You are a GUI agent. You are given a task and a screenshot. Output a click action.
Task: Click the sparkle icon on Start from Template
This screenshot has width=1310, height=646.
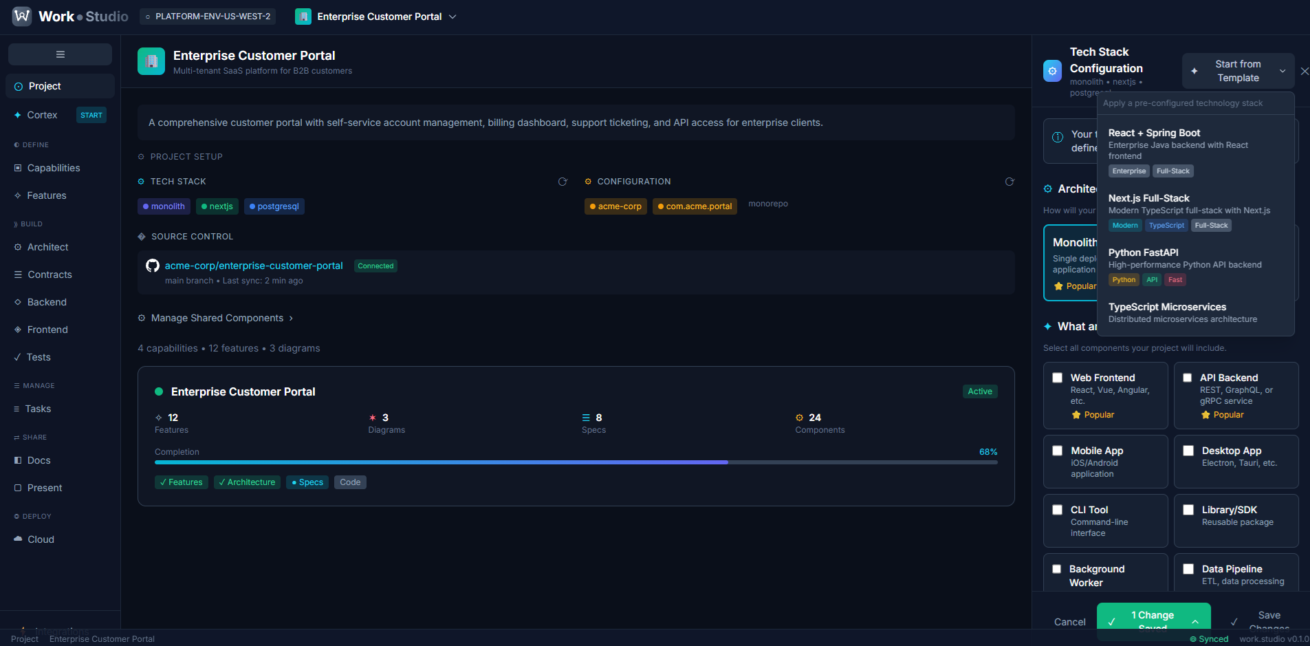click(1194, 71)
